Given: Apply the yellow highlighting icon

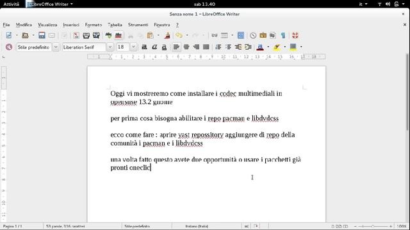Looking at the screenshot, I should (277, 47).
